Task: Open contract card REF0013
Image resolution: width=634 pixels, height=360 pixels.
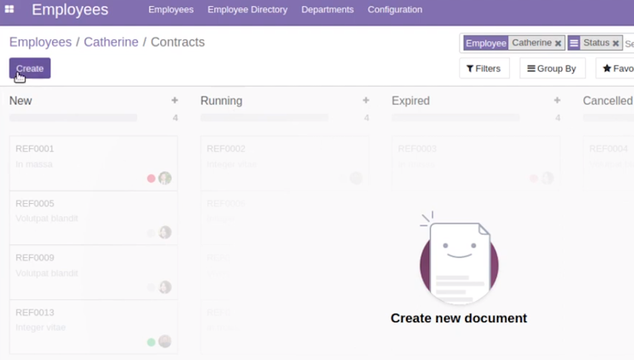Action: click(93, 327)
